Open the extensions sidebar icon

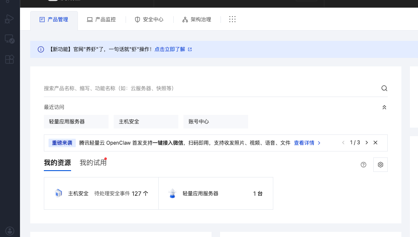coord(9,60)
